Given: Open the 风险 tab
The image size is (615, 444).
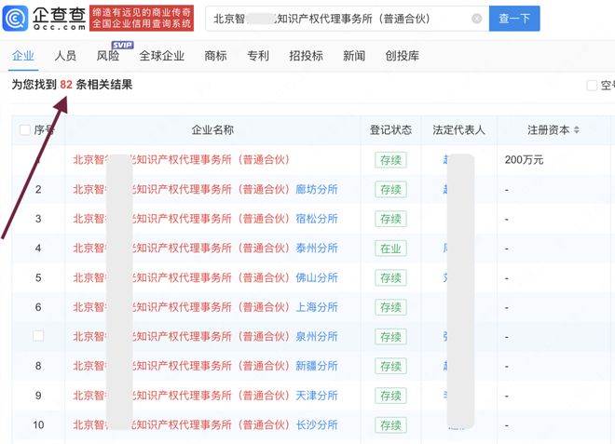Looking at the screenshot, I should [x=108, y=56].
